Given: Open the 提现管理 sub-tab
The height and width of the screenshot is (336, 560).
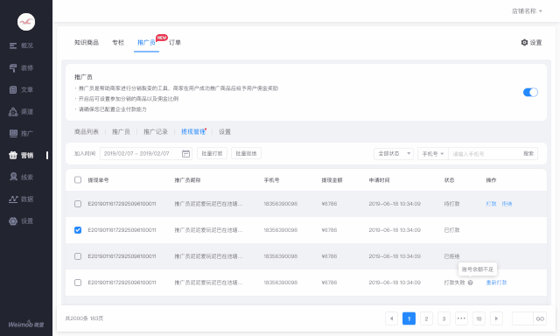Looking at the screenshot, I should 193,132.
